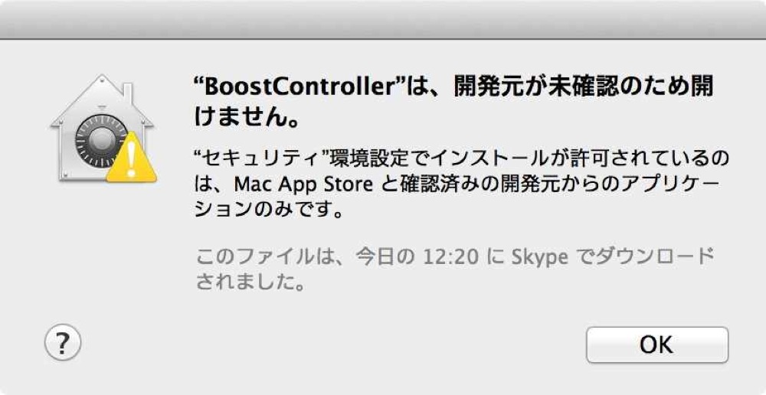Click the yellow warning triangle badge

[130, 158]
